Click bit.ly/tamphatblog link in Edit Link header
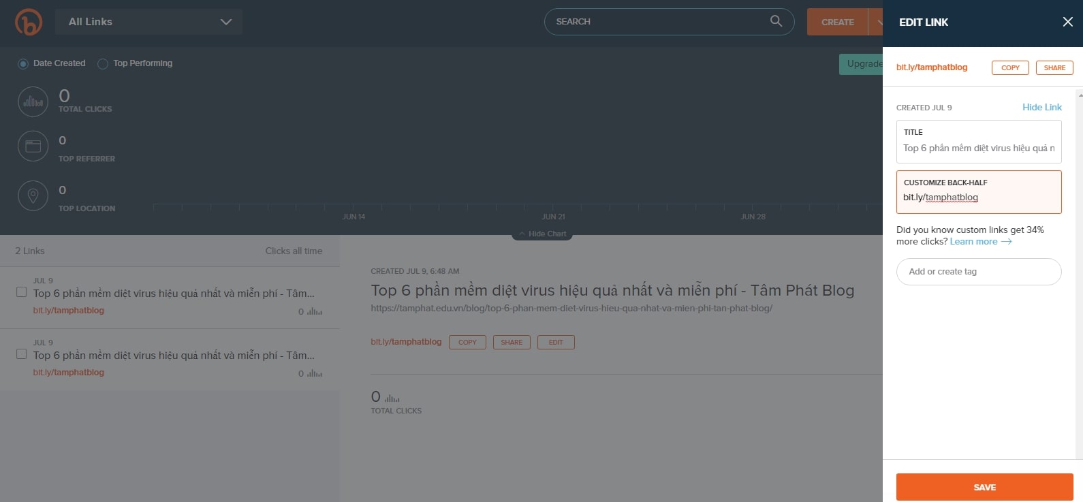Viewport: 1083px width, 502px height. click(932, 67)
